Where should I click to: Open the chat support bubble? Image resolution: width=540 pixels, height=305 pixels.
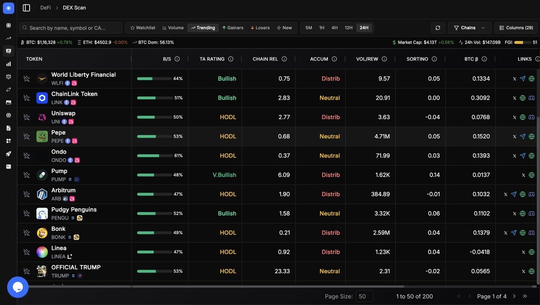[x=18, y=287]
